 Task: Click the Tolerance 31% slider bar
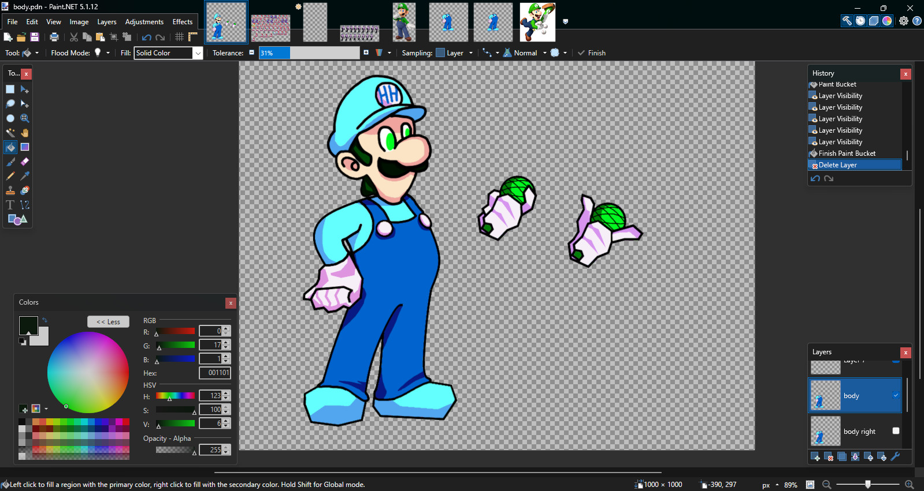[309, 53]
